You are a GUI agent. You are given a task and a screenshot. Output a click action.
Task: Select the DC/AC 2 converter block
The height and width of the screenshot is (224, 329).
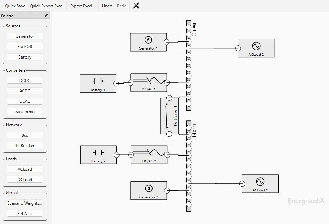pyautogui.click(x=149, y=154)
